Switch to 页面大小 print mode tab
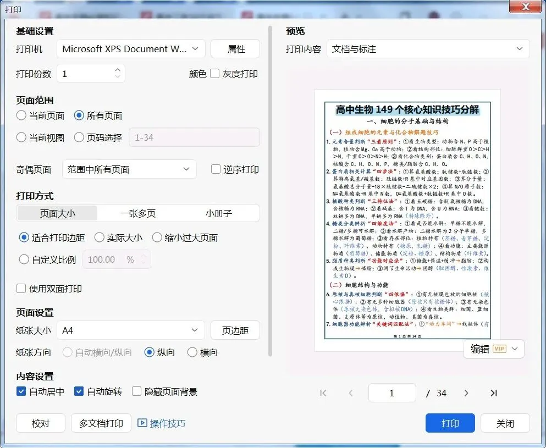This screenshot has width=546, height=448. pyautogui.click(x=57, y=213)
